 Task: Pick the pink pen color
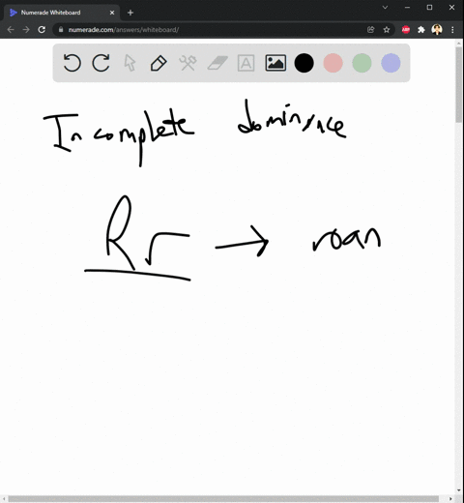tap(333, 63)
